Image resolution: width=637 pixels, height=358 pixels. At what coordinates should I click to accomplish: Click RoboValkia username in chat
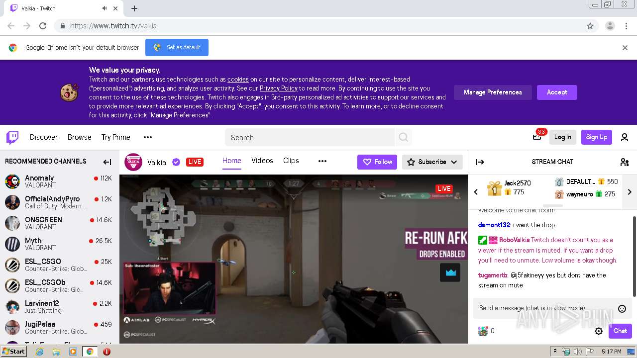coord(515,240)
